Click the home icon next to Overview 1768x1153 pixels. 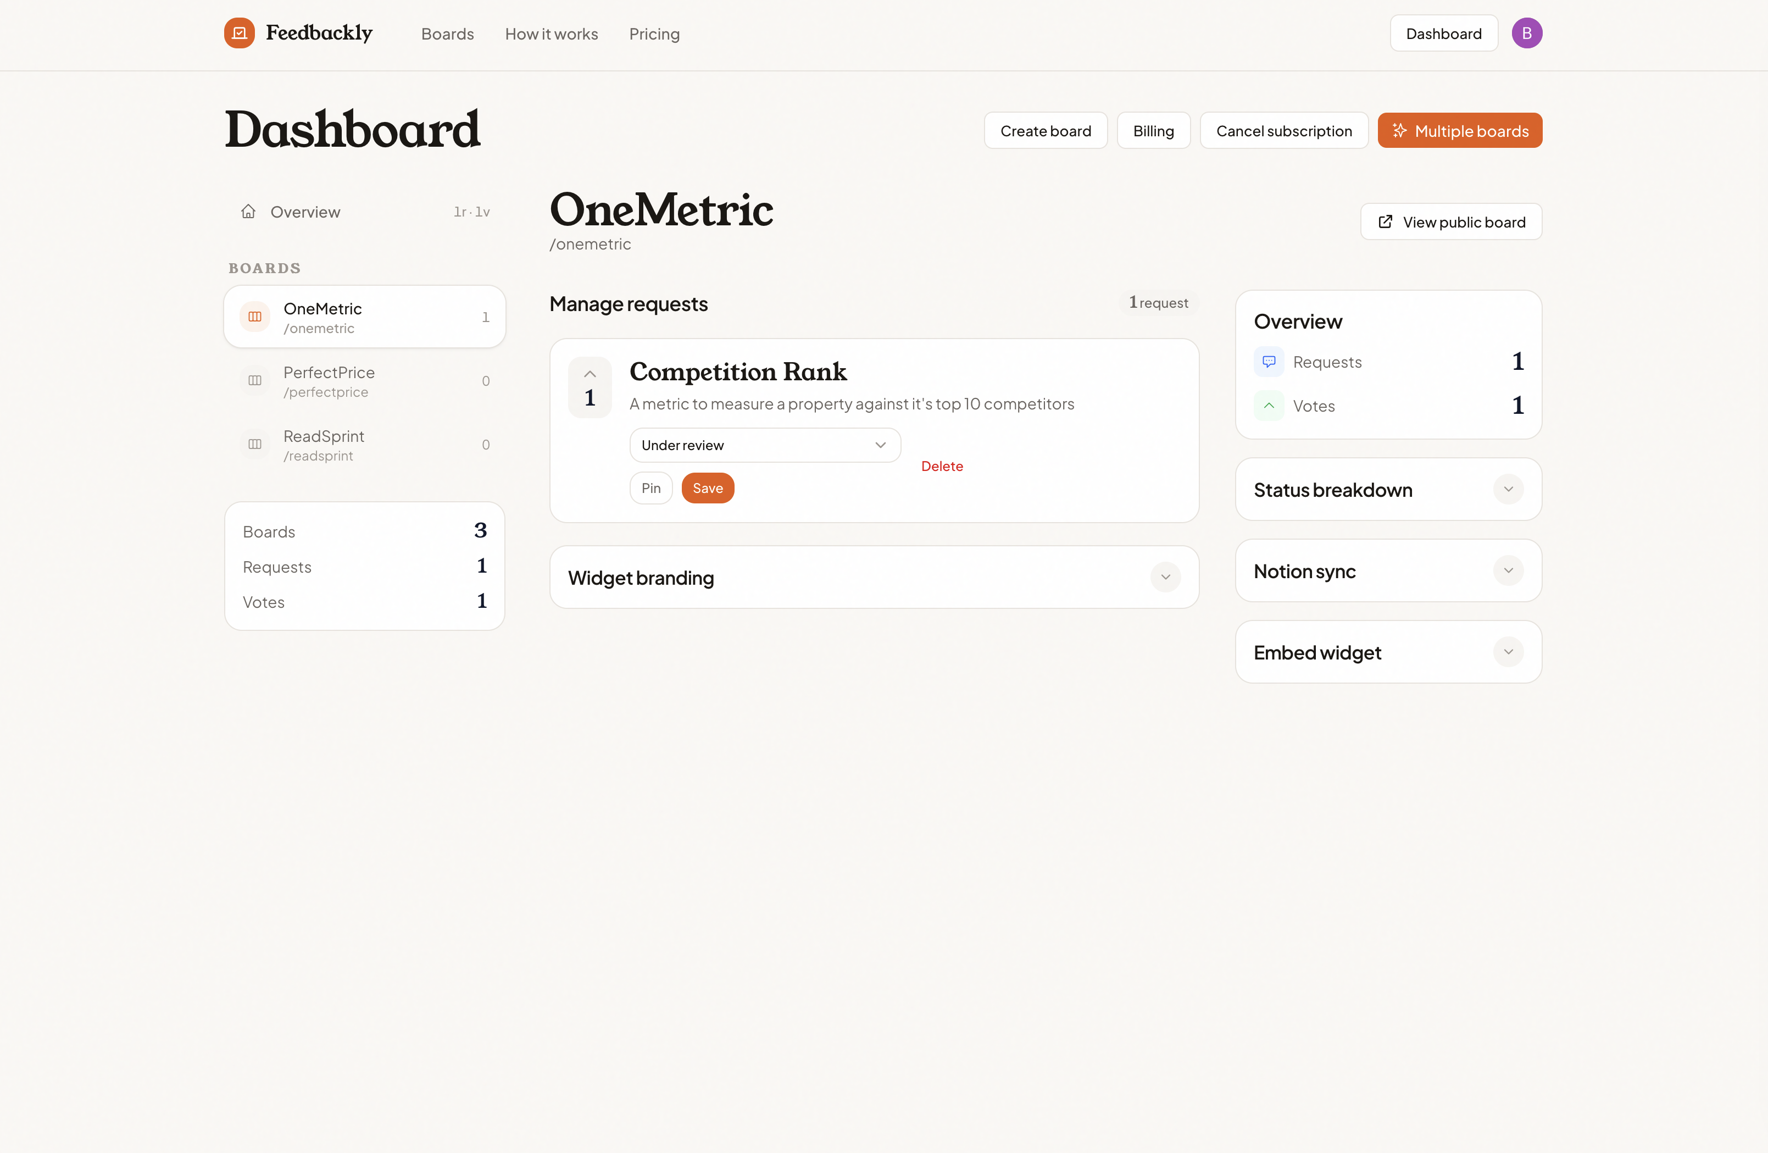(x=249, y=212)
